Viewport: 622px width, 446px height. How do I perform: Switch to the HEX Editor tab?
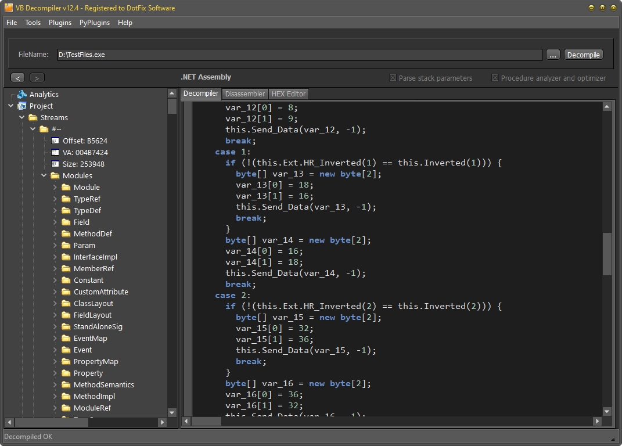pos(289,94)
